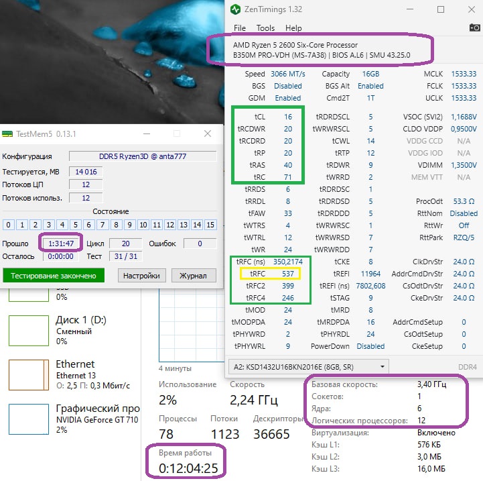
Task: Expand the A2 memory module dropdown
Action: tap(383, 366)
